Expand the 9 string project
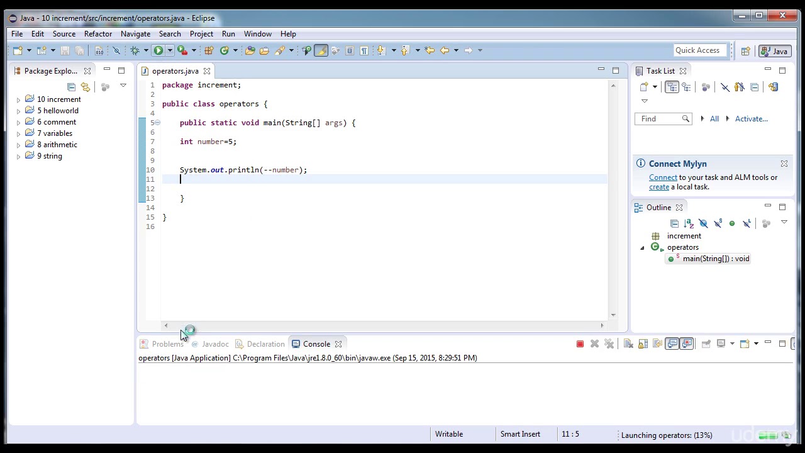This screenshot has width=805, height=453. pyautogui.click(x=19, y=156)
